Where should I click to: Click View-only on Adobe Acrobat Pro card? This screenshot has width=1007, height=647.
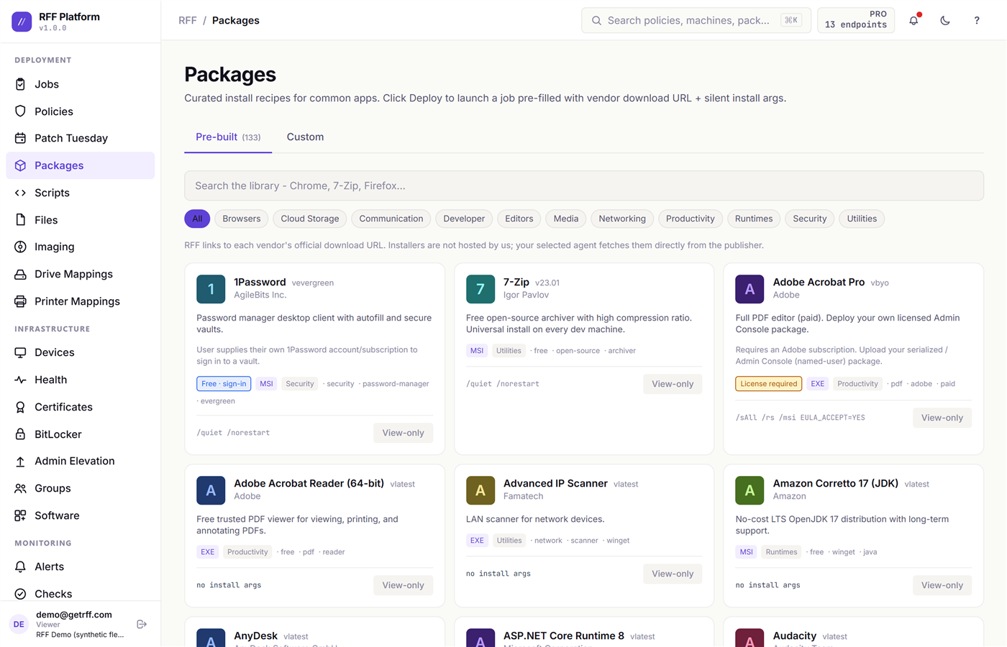pyautogui.click(x=942, y=418)
